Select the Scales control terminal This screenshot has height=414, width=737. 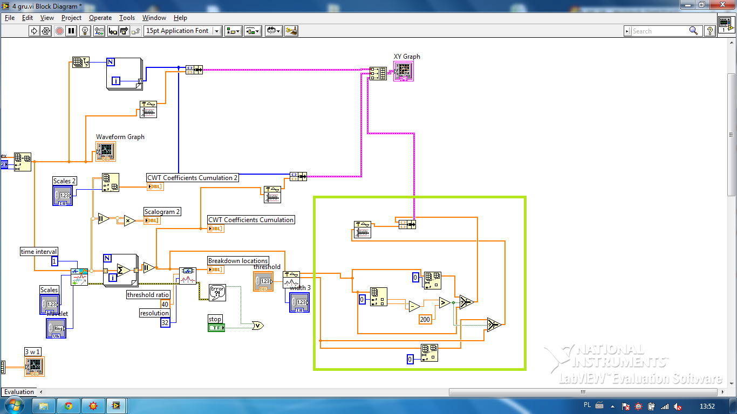tap(50, 304)
